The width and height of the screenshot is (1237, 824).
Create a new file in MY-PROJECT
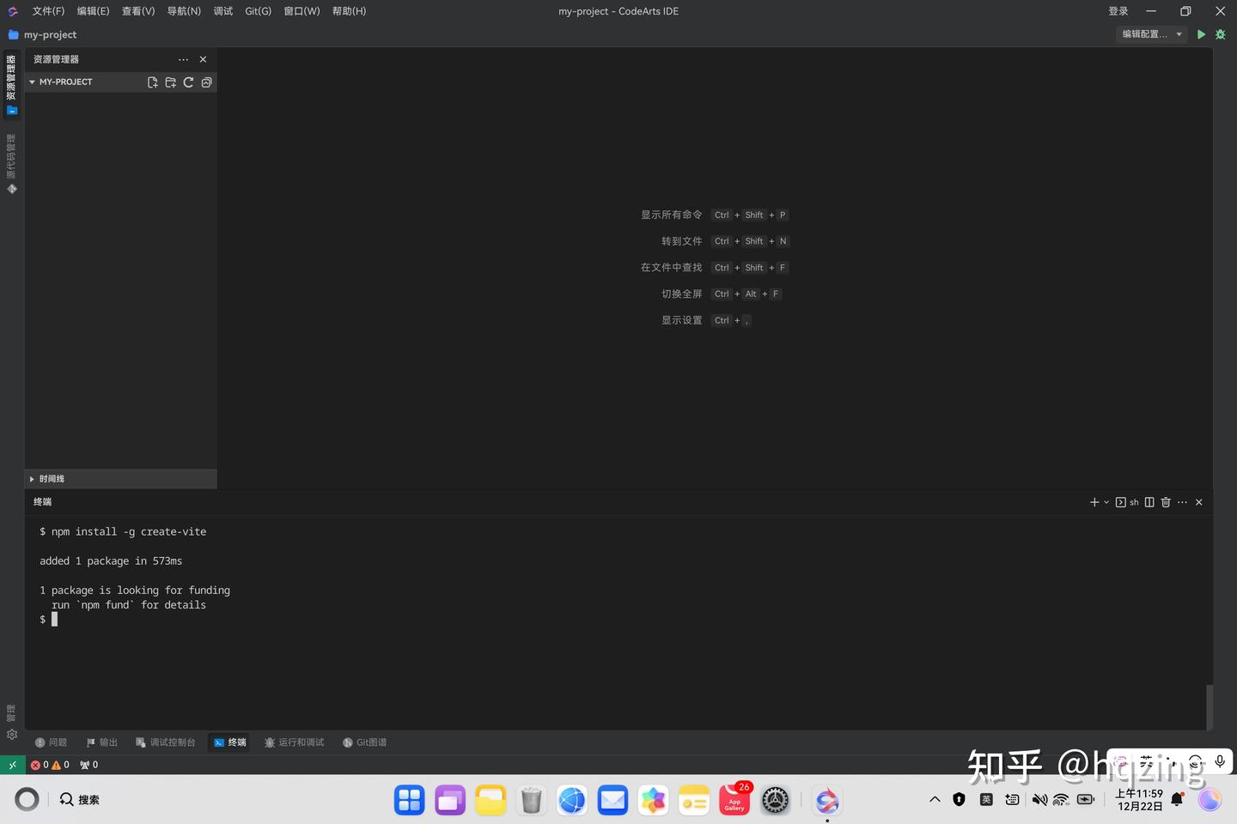click(152, 82)
